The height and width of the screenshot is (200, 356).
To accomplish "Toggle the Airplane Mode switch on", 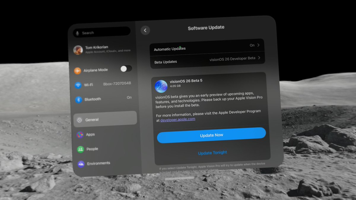I will [126, 68].
